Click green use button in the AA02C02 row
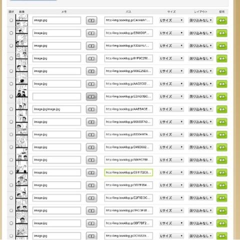 222,84
